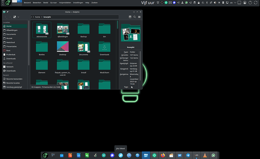Open the Instellingen menu
The width and height of the screenshot is (260, 159).
point(78,3)
